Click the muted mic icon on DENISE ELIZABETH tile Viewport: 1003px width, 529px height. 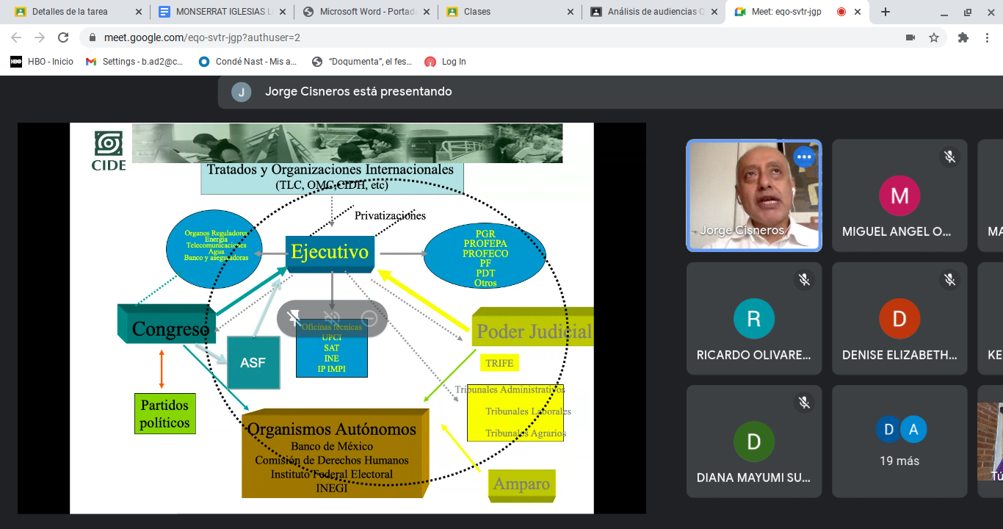coord(949,280)
